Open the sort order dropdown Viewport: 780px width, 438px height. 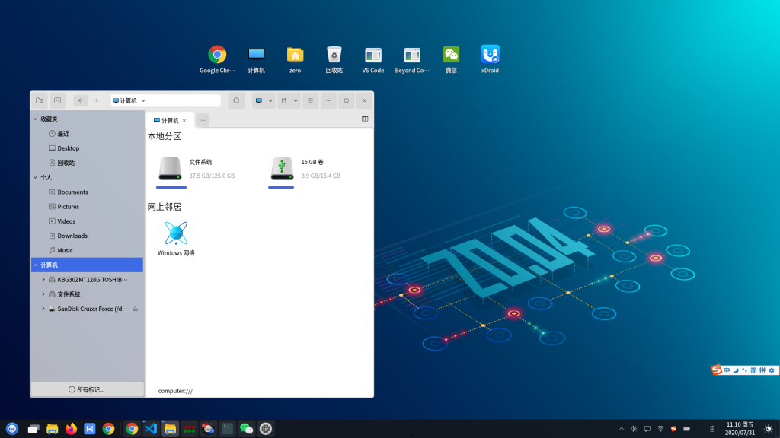coord(288,100)
